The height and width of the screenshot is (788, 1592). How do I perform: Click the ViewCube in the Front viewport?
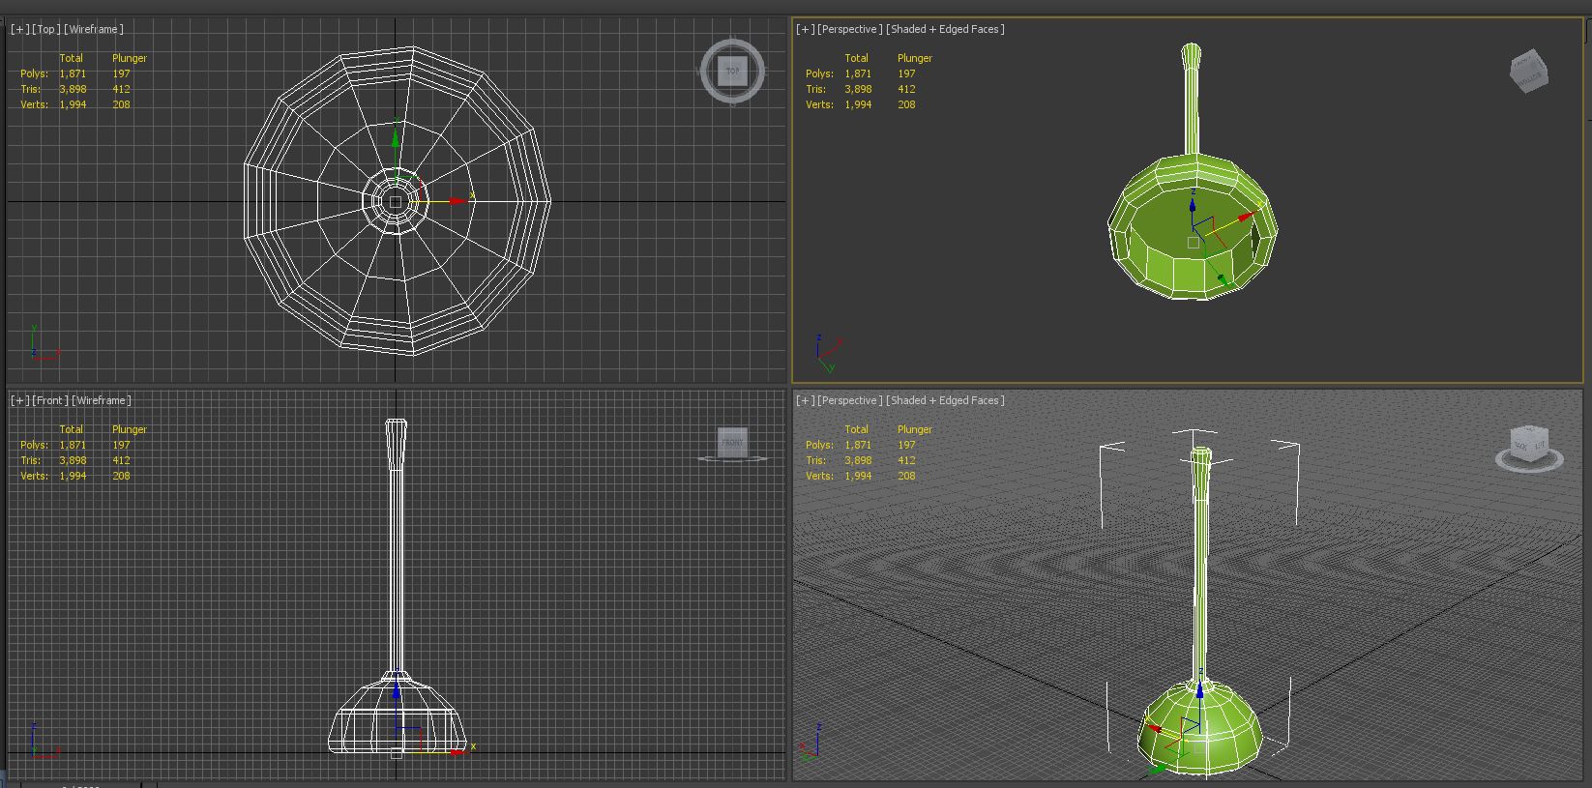tap(733, 443)
